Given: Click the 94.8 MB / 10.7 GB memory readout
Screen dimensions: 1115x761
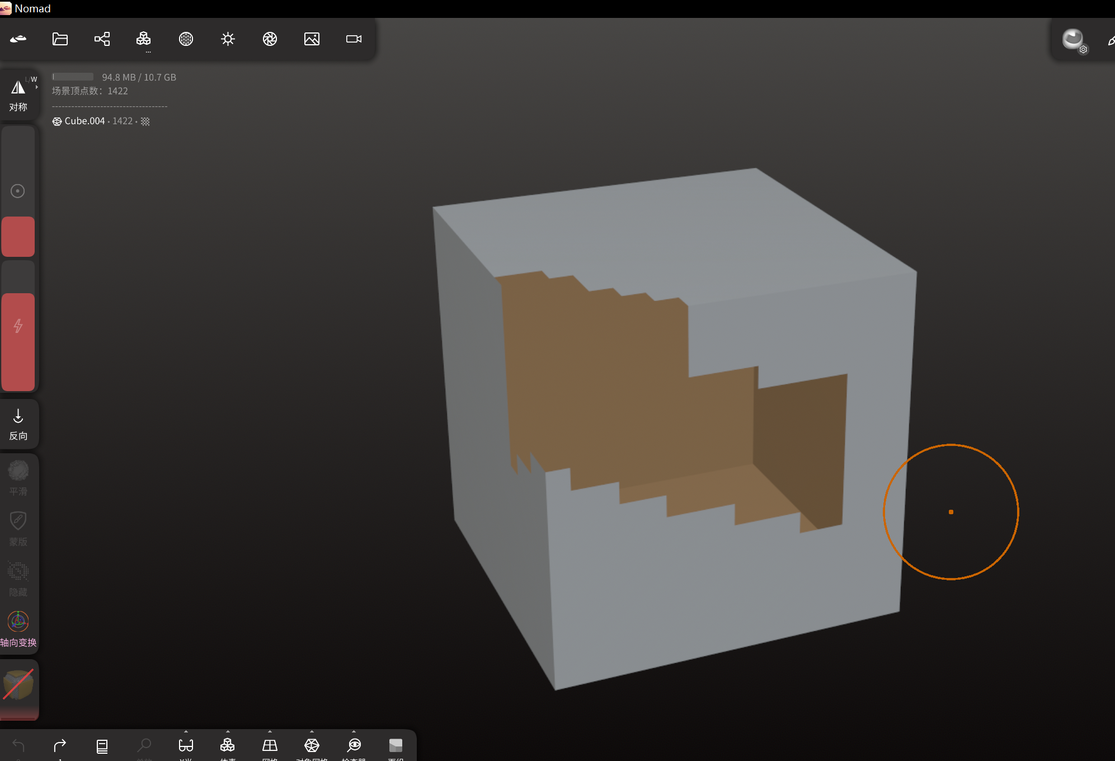Looking at the screenshot, I should [x=139, y=77].
